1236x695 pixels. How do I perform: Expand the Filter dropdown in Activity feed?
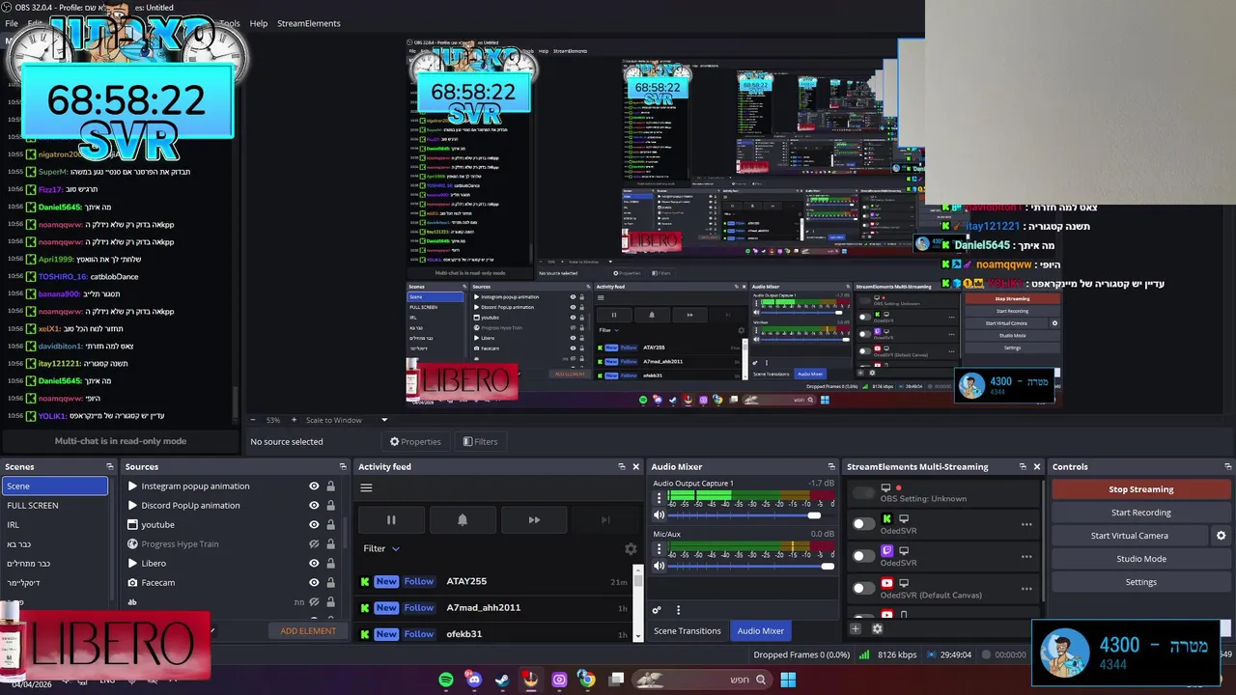tap(381, 548)
